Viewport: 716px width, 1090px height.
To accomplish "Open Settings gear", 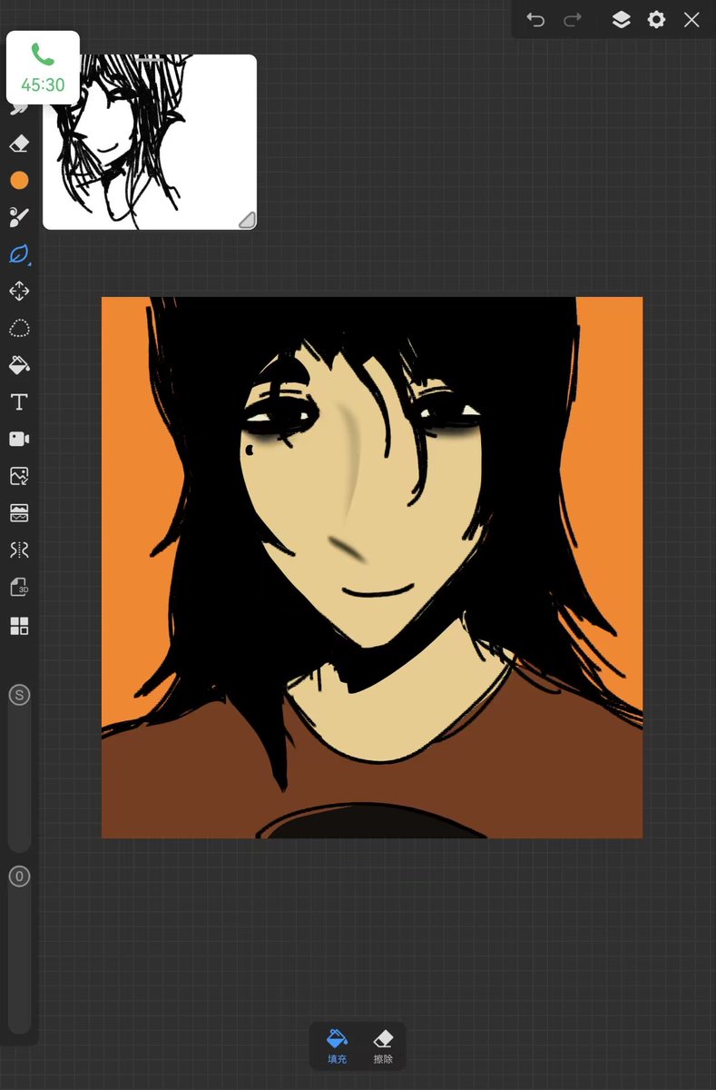I will [x=656, y=20].
